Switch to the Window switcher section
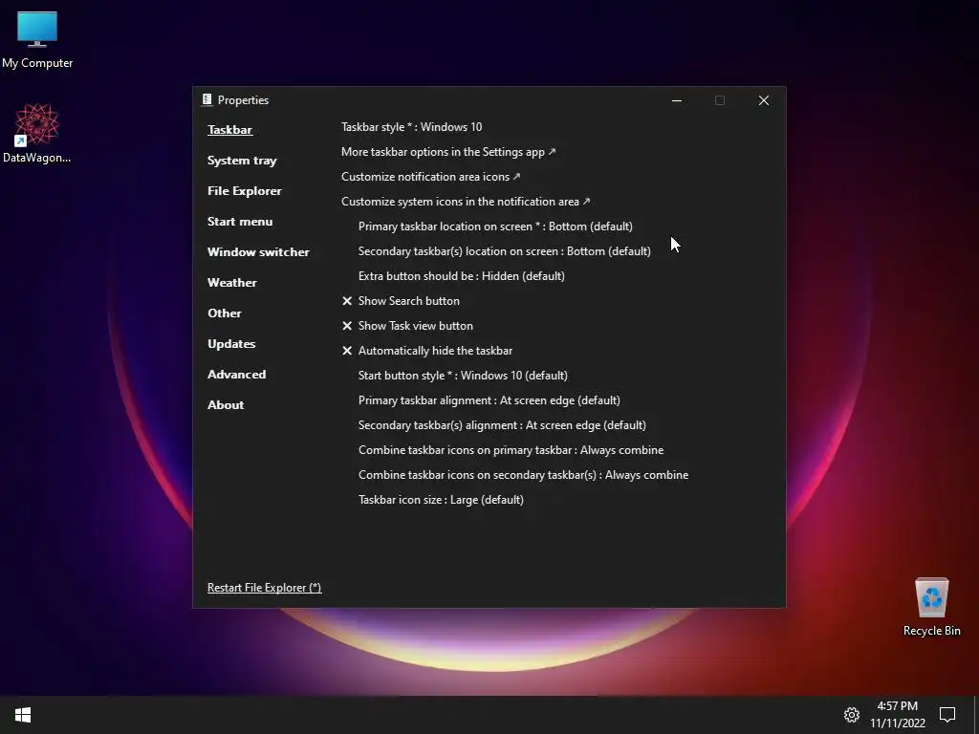Image resolution: width=979 pixels, height=734 pixels. [258, 252]
